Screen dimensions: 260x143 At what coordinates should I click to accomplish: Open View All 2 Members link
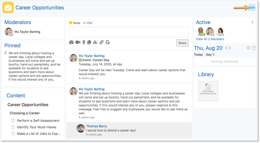tap(210, 39)
